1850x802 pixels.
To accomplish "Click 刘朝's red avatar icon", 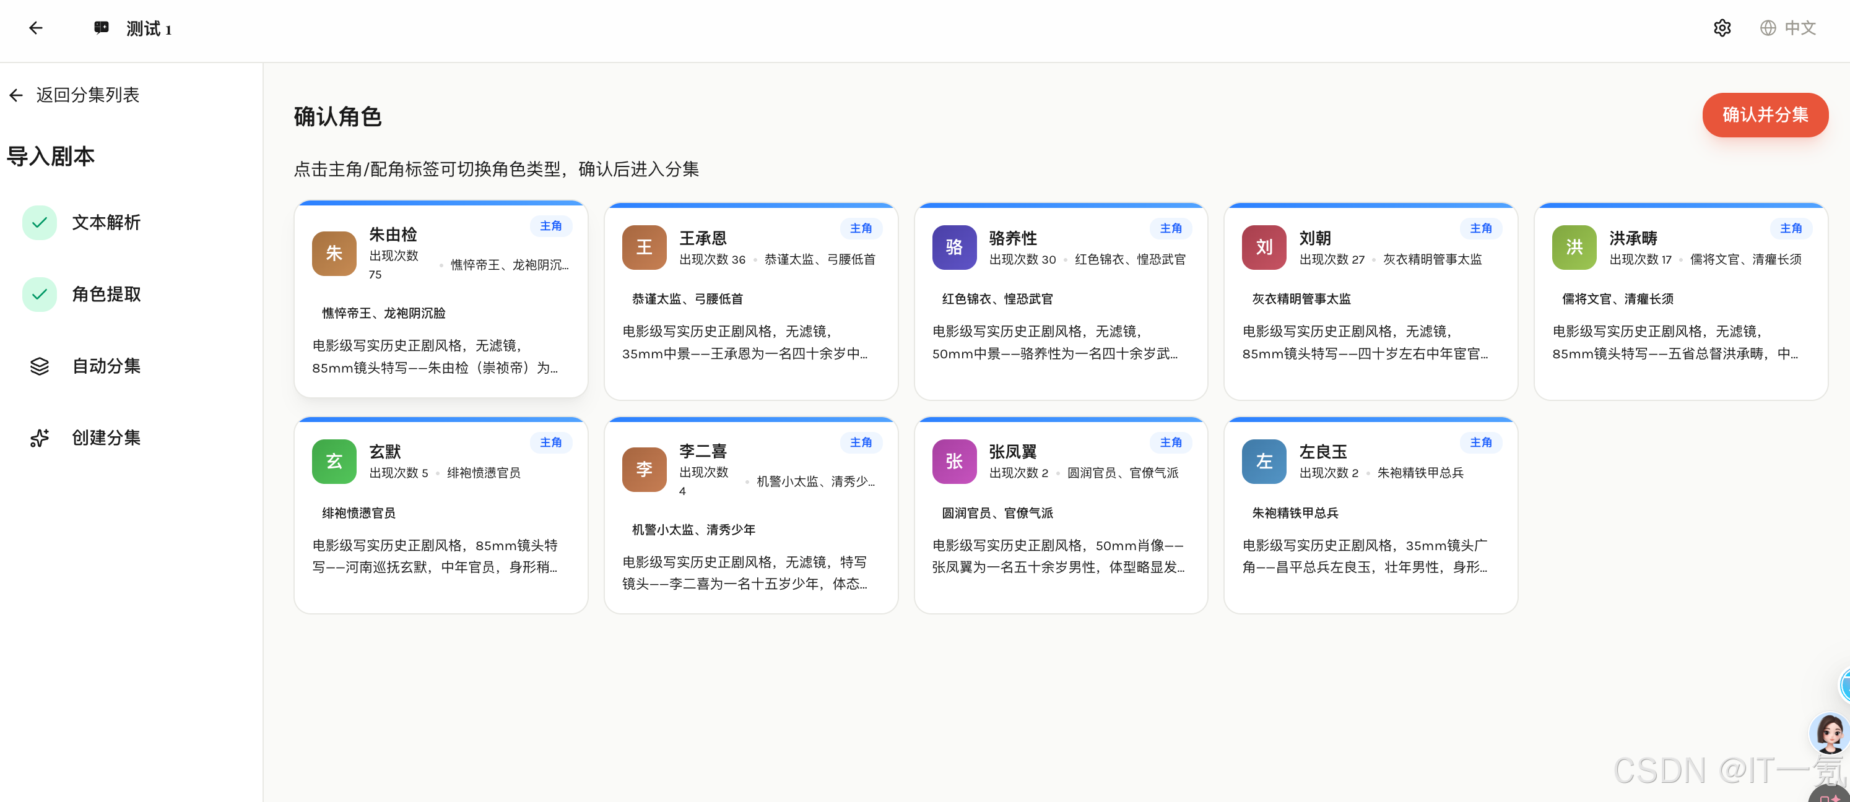I will [x=1264, y=247].
